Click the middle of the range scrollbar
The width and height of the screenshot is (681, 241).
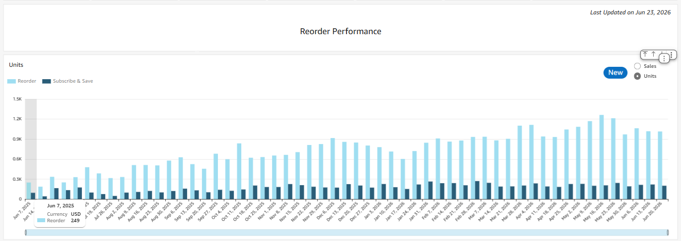[347, 233]
